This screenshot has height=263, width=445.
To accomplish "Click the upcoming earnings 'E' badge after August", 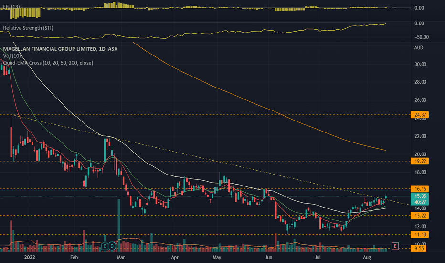I will point(395,246).
